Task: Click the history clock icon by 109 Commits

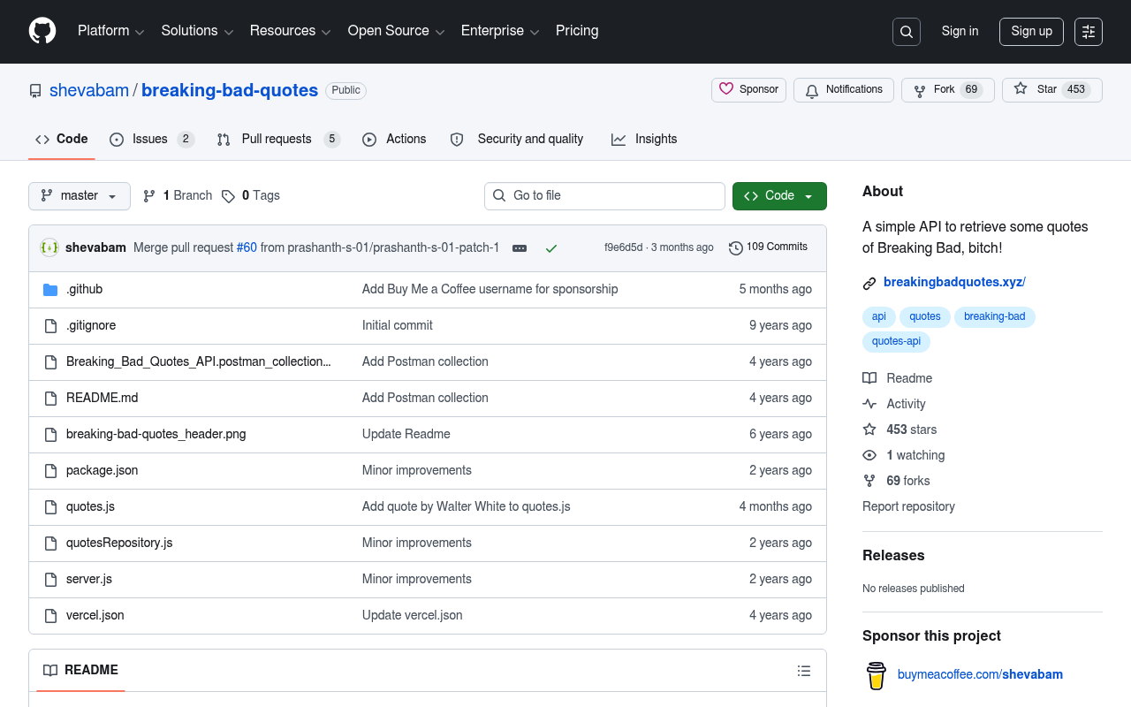Action: coord(736,248)
